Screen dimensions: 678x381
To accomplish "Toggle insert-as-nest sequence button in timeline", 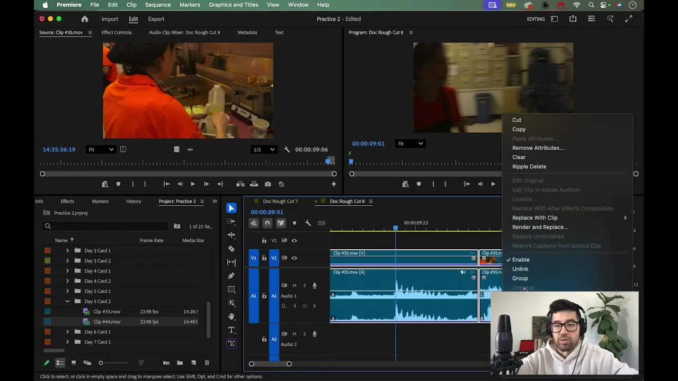I will (254, 223).
